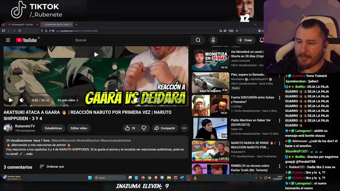Viewport: 340px width, 191px height.
Task: Click the taskbar Buscar search box
Action: [x=110, y=178]
